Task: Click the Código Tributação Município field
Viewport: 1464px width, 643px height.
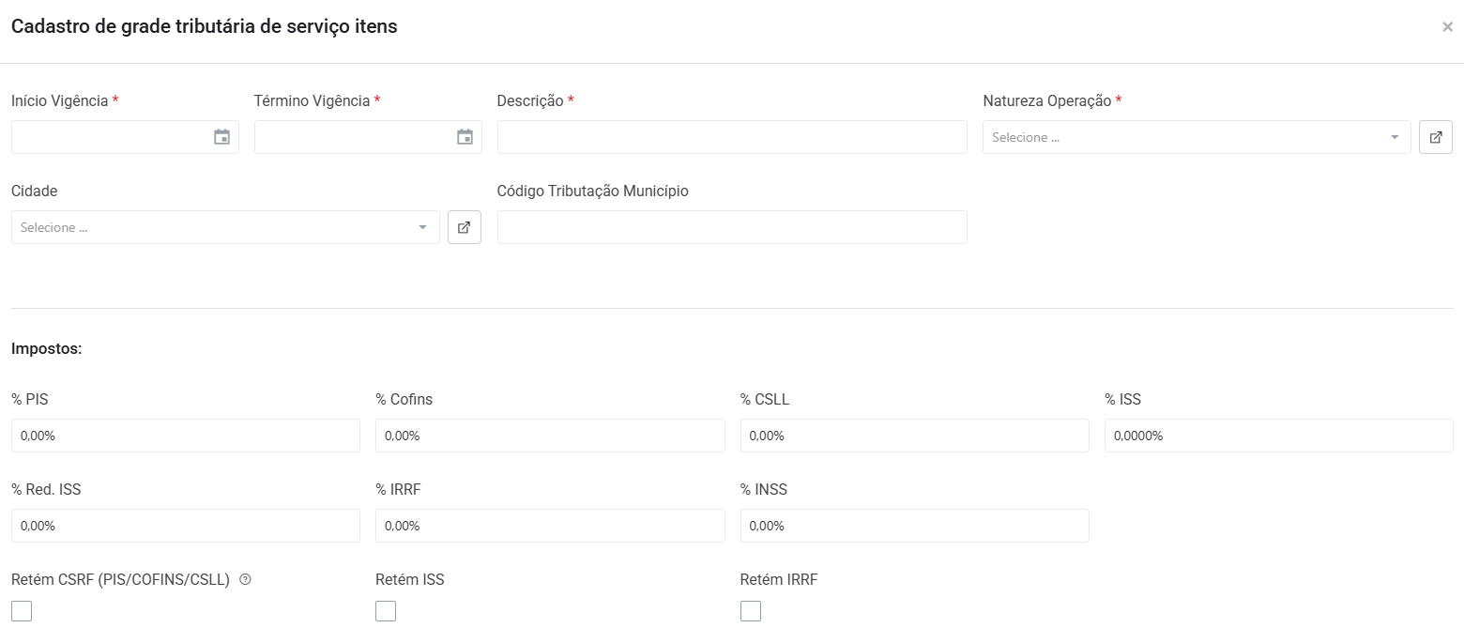Action: tap(731, 227)
